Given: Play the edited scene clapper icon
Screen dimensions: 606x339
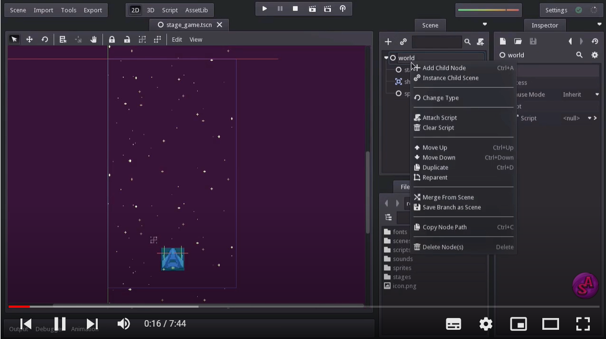Looking at the screenshot, I should click(x=312, y=9).
